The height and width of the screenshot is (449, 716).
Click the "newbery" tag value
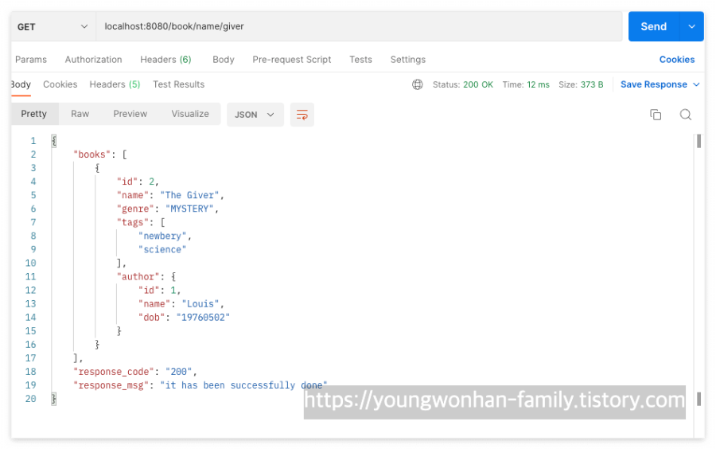coord(162,236)
